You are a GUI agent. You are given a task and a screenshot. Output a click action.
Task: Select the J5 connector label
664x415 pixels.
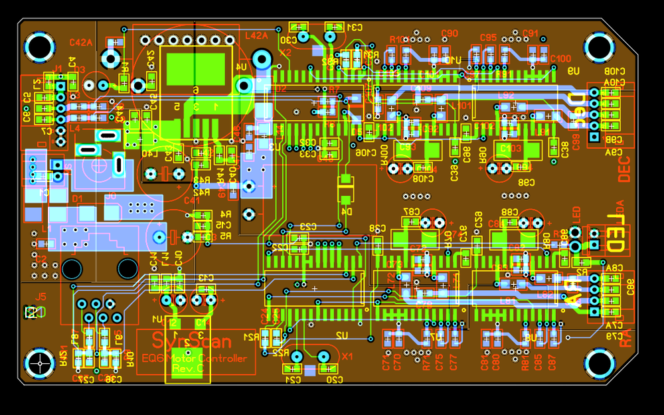pos(41,296)
